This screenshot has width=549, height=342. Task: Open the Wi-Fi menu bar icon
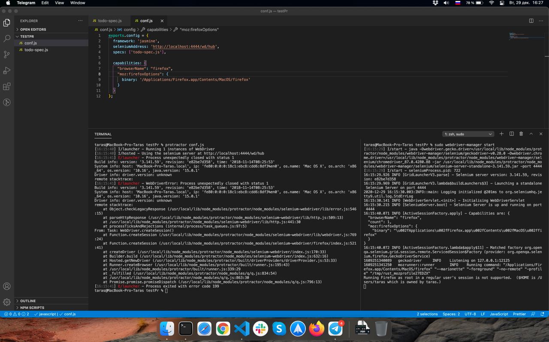click(491, 3)
